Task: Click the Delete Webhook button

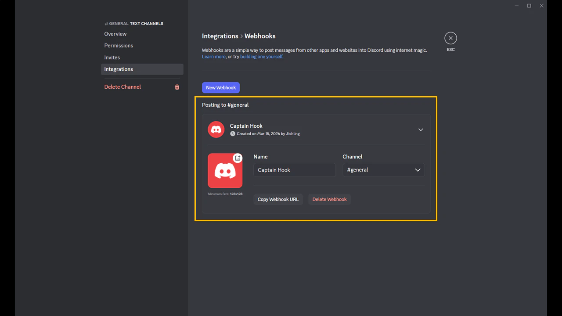Action: [x=329, y=199]
